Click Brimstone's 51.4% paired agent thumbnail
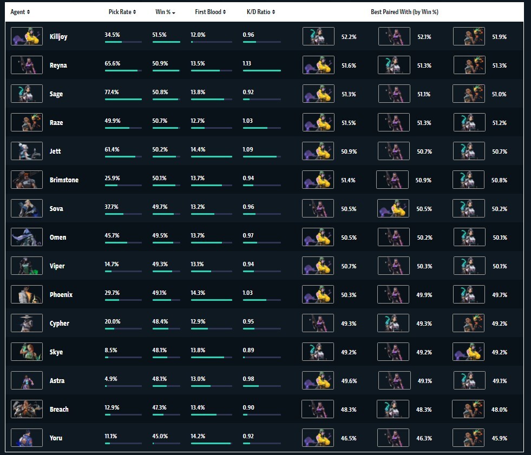Viewport: 531px width, 455px height. pyautogui.click(x=318, y=180)
